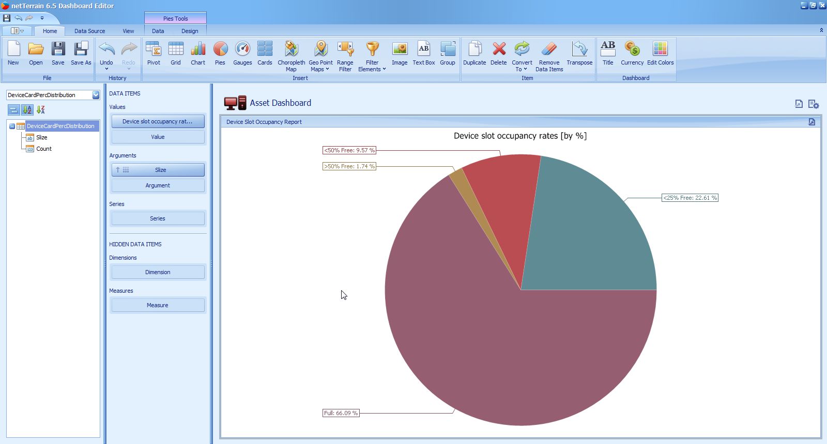Image resolution: width=827 pixels, height=444 pixels.
Task: Switch to the Data Source ribbon tab
Action: (x=89, y=31)
